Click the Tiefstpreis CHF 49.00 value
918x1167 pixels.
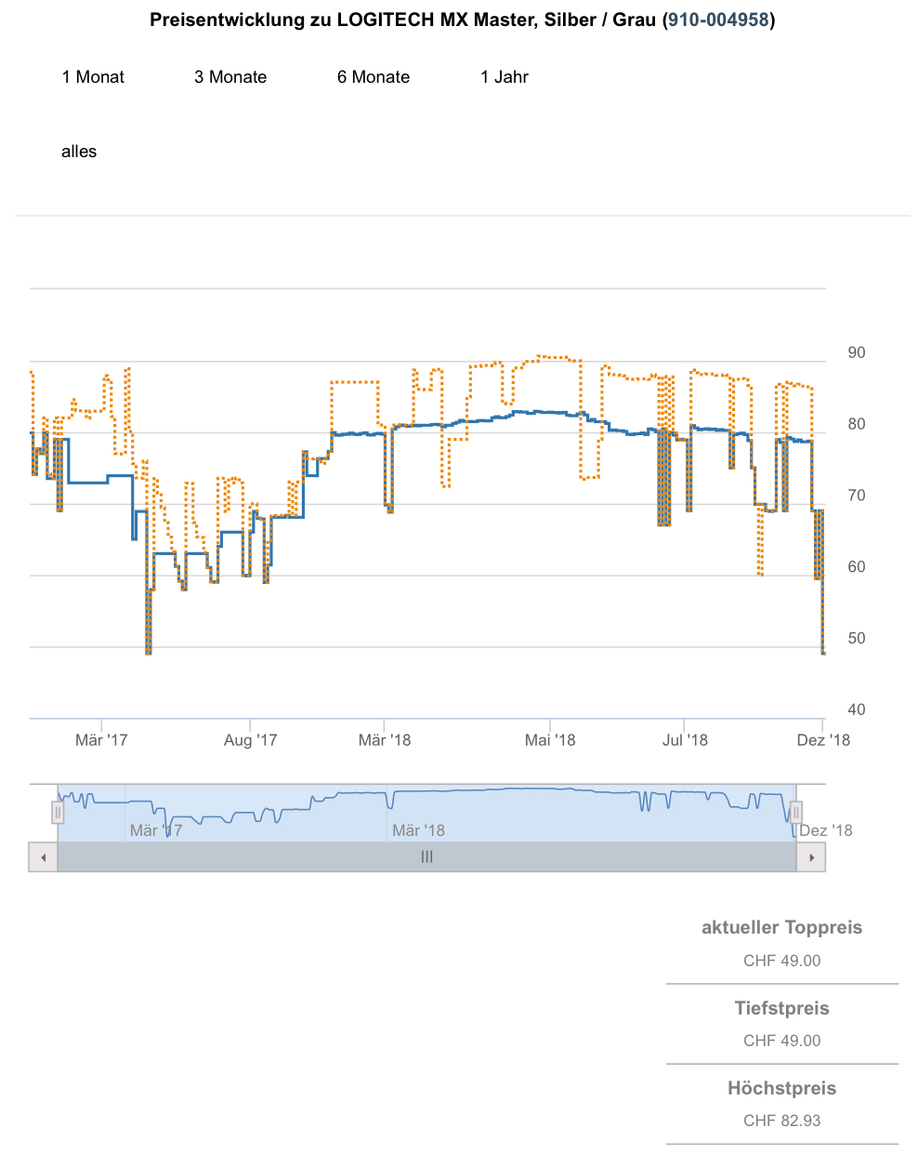(781, 1041)
